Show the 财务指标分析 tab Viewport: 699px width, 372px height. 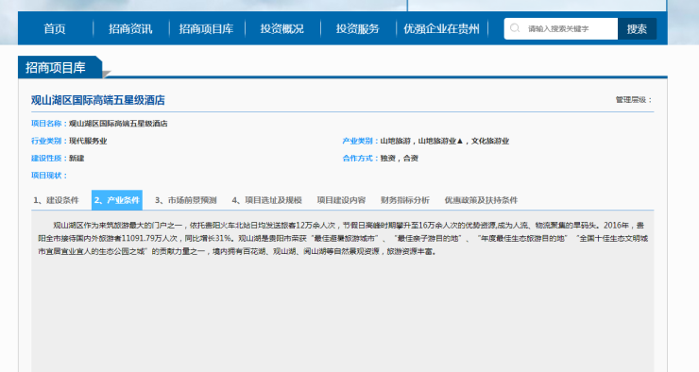click(x=405, y=200)
